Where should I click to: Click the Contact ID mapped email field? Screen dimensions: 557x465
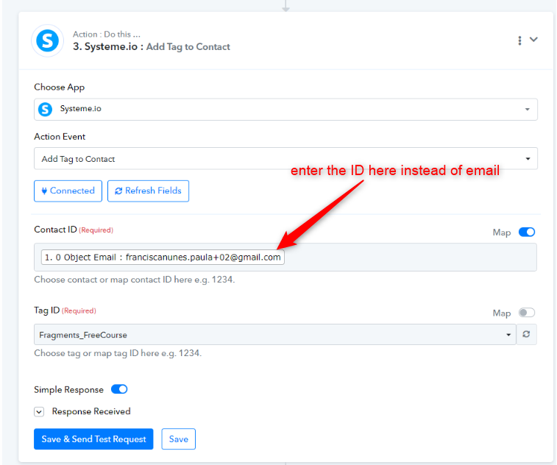pyautogui.click(x=285, y=258)
